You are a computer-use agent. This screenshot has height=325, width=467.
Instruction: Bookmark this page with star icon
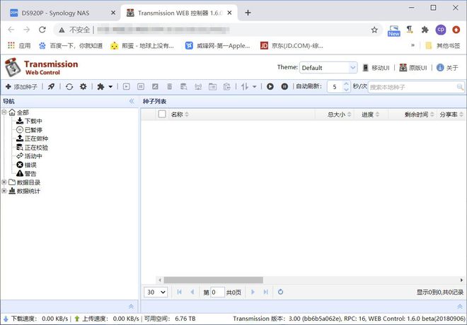tap(374, 30)
